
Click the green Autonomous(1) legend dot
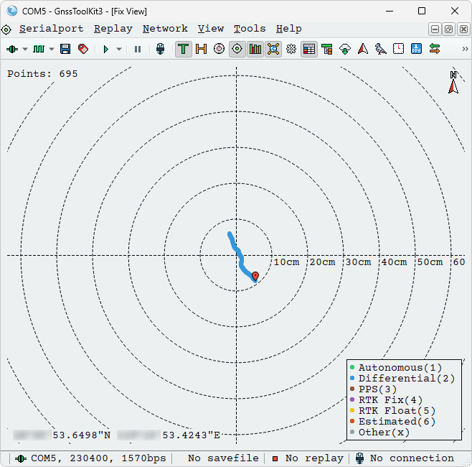(x=352, y=367)
